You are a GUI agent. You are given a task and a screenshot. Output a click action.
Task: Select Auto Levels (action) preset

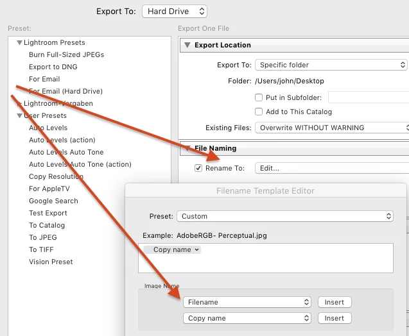tap(62, 140)
